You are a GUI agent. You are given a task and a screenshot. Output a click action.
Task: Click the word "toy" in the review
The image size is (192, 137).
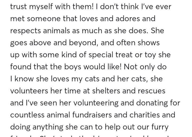[150, 55]
